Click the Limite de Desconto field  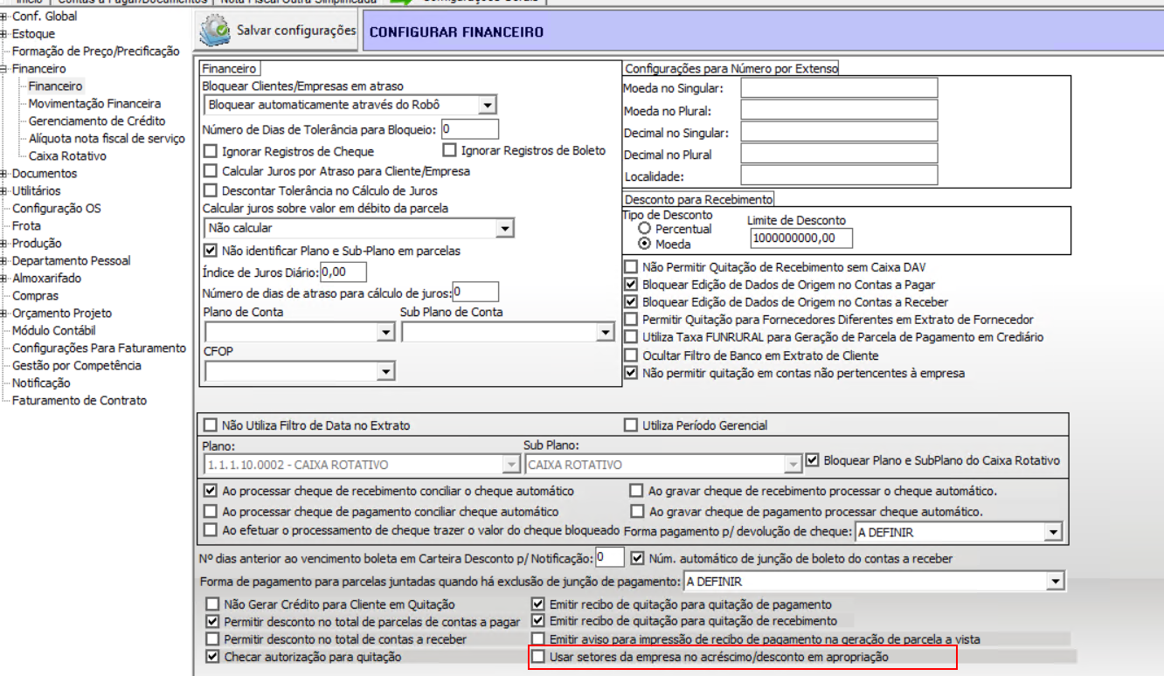801,238
